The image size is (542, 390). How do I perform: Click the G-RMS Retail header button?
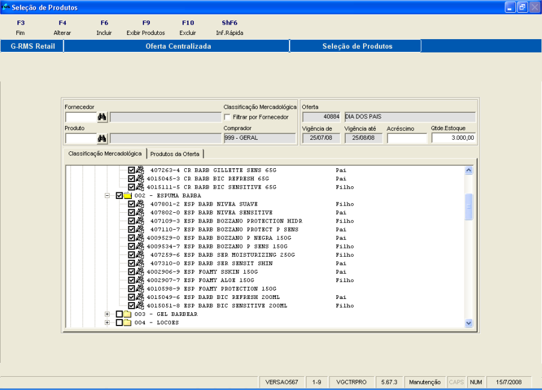pos(33,46)
